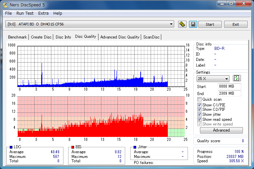This screenshot has height=169, width=254.
Task: Maximize the Nero DiscSpeed window
Action: click(231, 4)
